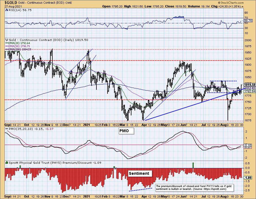Screen dimensions: 256x199
Task: Click the $GOLD ticker symbol
Action: [10, 3]
